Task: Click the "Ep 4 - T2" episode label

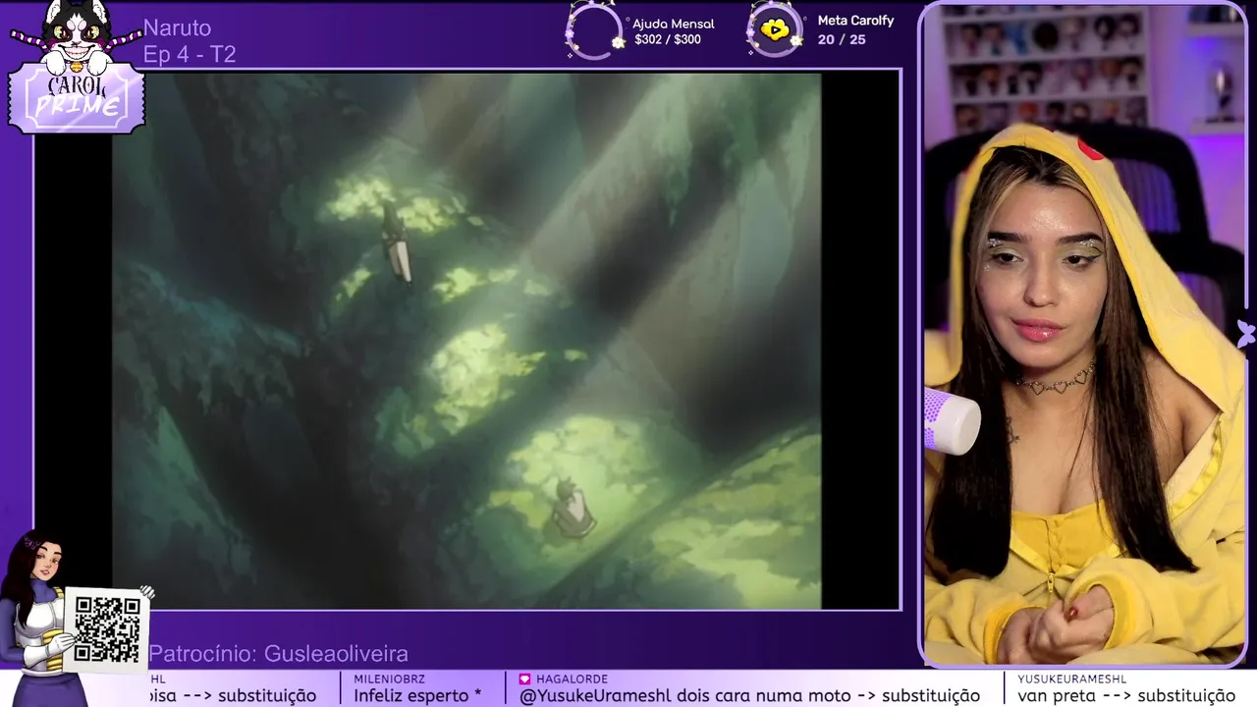Action: (x=190, y=55)
